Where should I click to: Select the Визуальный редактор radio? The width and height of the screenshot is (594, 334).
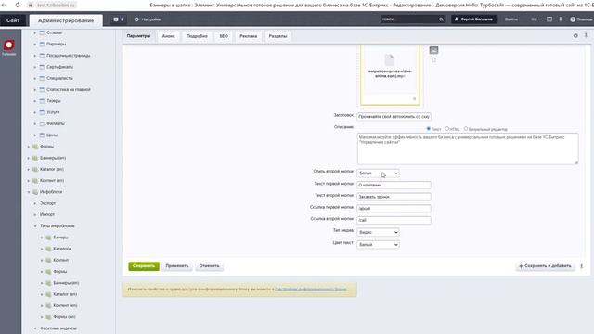(x=466, y=129)
